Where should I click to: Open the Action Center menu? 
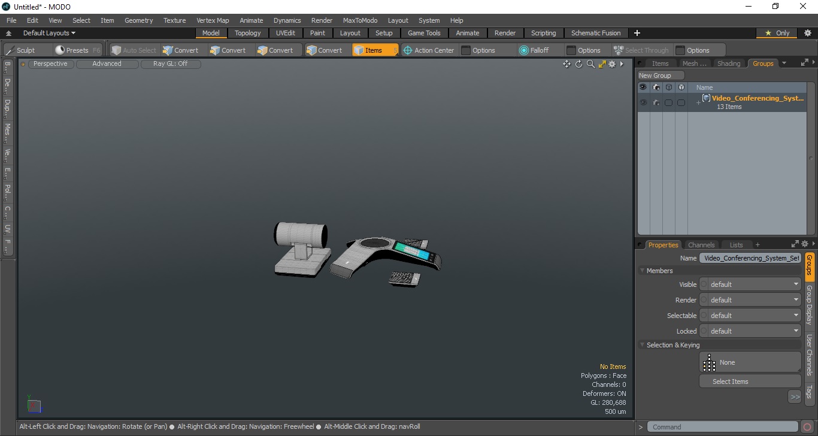point(429,50)
